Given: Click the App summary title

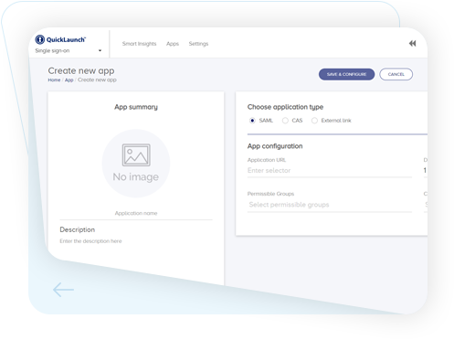Looking at the screenshot, I should pyautogui.click(x=136, y=107).
